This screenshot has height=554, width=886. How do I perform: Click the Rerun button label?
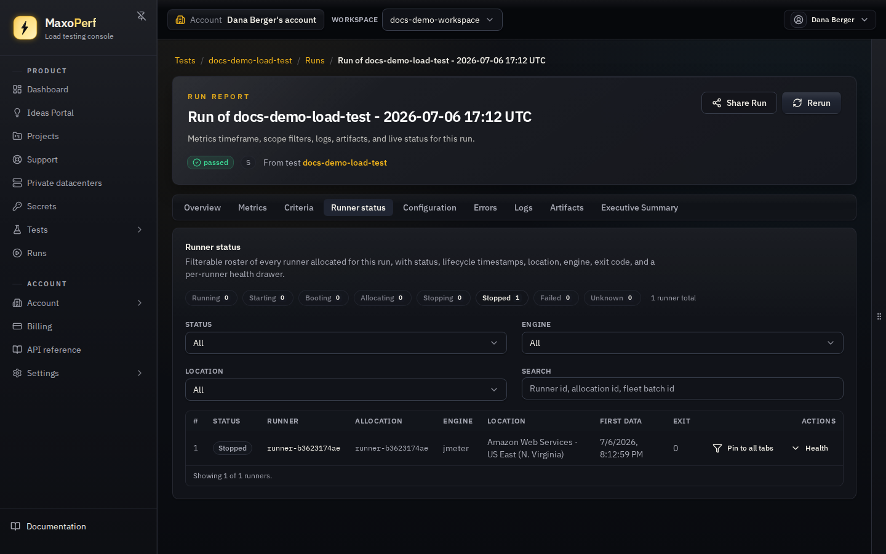point(819,103)
